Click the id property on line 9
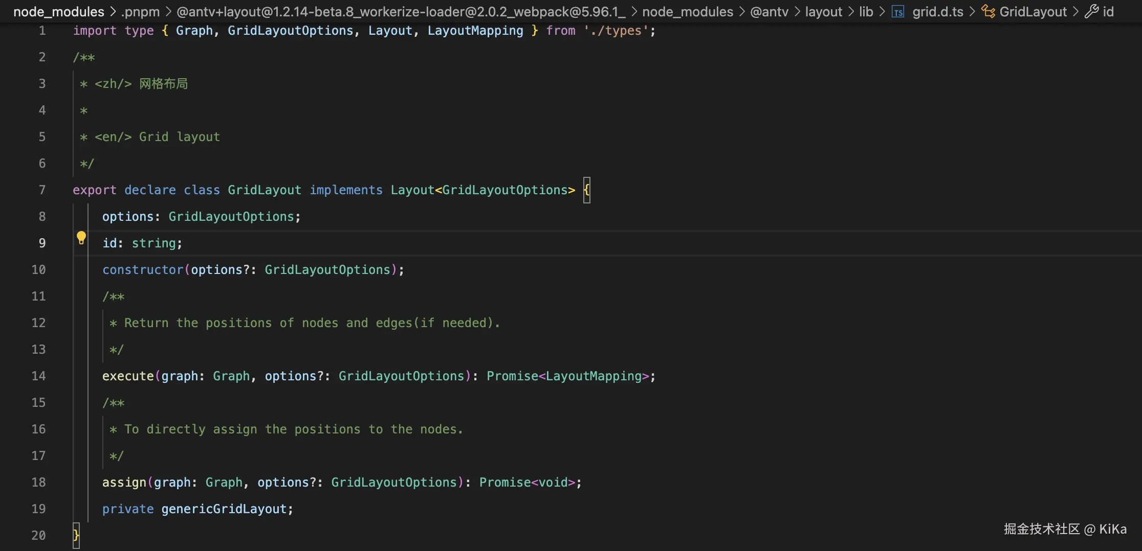Viewport: 1142px width, 551px height. pos(109,243)
